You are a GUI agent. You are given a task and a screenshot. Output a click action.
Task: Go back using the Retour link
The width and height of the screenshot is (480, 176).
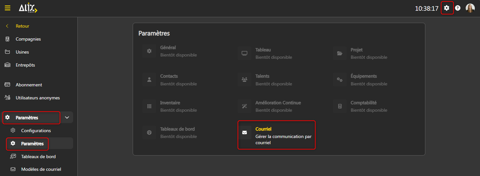pos(22,26)
